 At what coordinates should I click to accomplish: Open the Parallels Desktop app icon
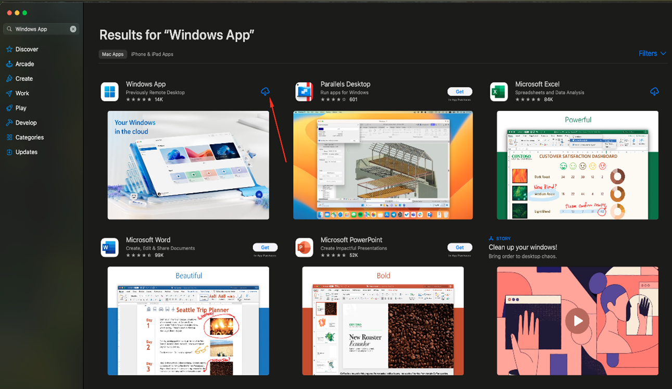coord(305,92)
